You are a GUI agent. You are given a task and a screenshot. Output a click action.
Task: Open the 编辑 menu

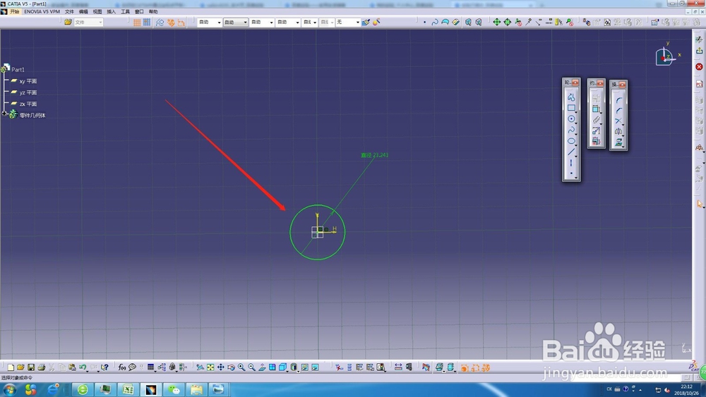click(x=83, y=12)
